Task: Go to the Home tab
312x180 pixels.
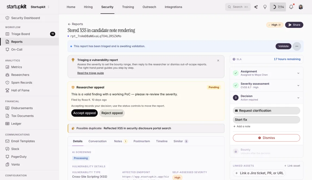Action: (x=71, y=7)
